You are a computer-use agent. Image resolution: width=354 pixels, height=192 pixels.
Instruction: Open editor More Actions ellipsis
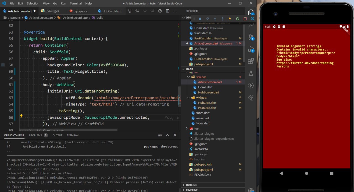coord(175,11)
